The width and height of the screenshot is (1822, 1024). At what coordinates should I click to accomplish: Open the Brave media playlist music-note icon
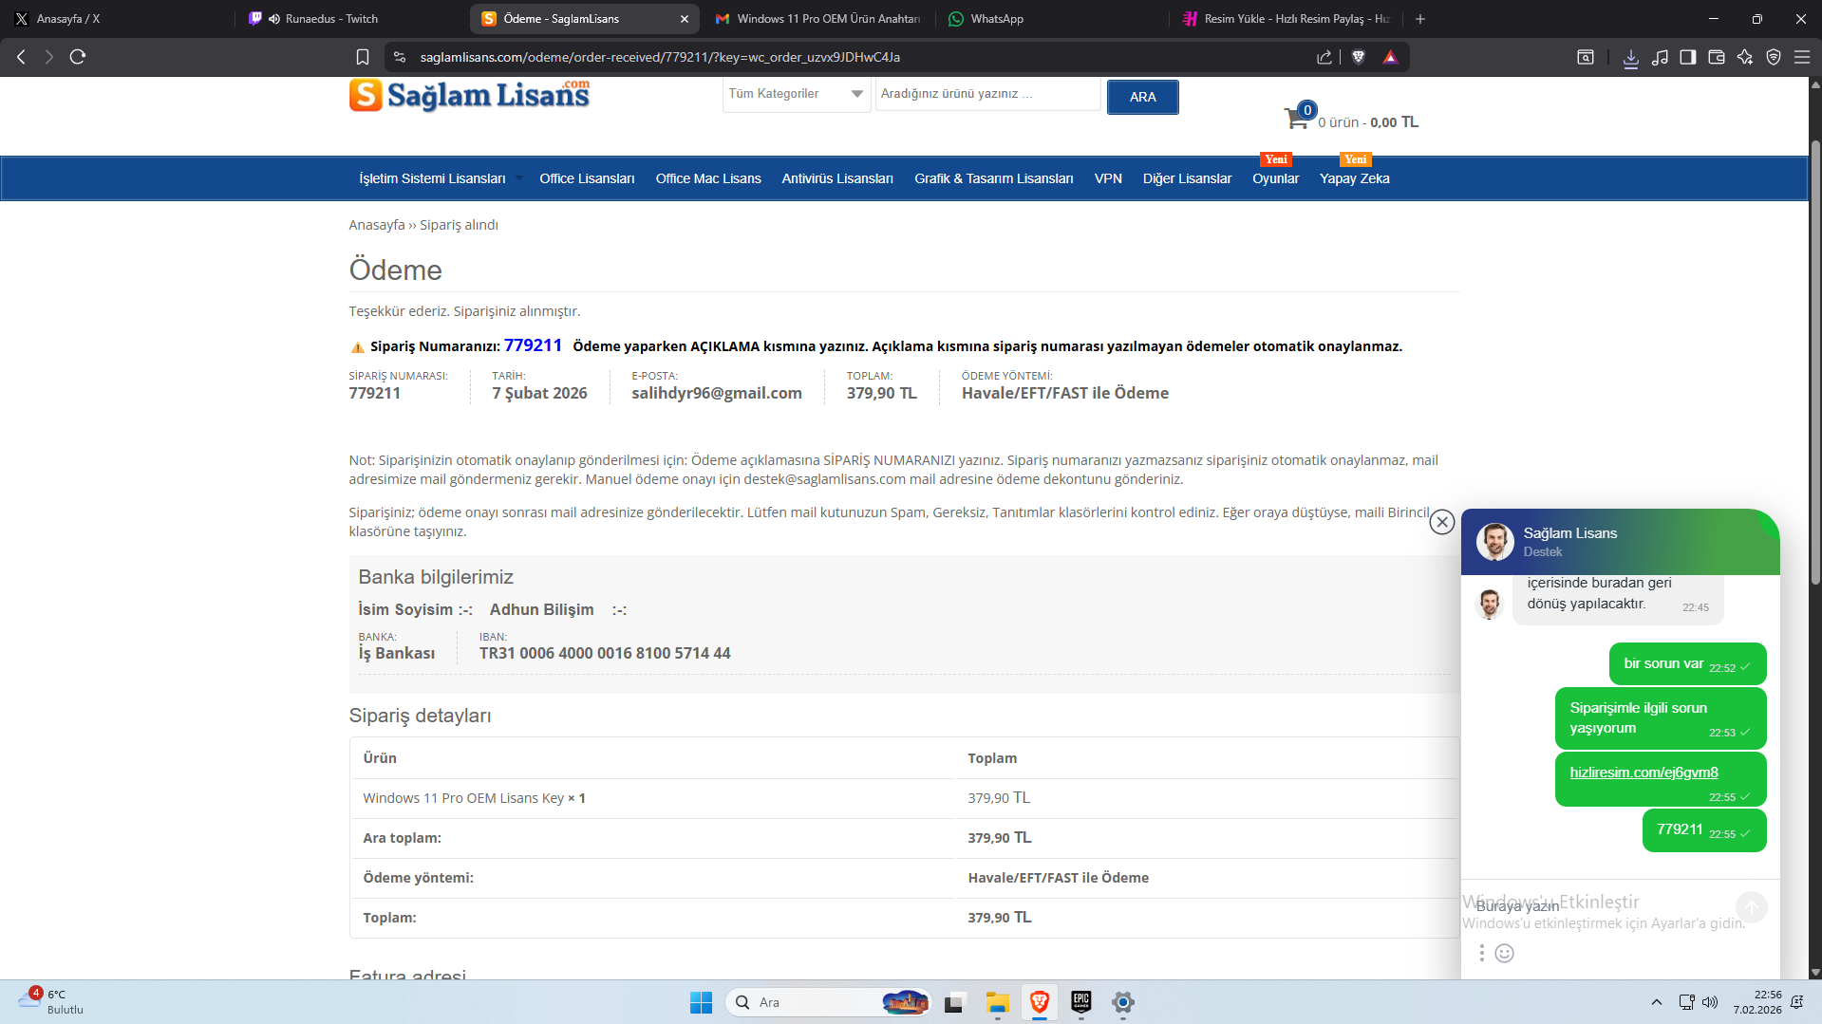[x=1660, y=57]
